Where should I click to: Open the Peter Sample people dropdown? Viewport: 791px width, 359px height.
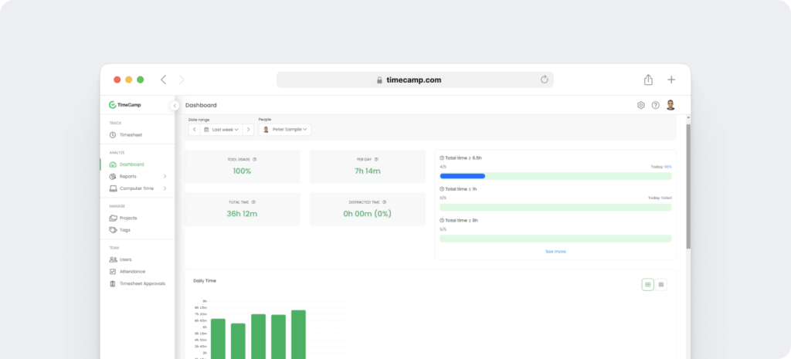tap(285, 130)
